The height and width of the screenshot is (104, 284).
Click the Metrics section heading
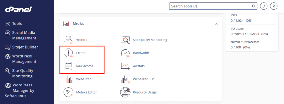[x=78, y=24]
